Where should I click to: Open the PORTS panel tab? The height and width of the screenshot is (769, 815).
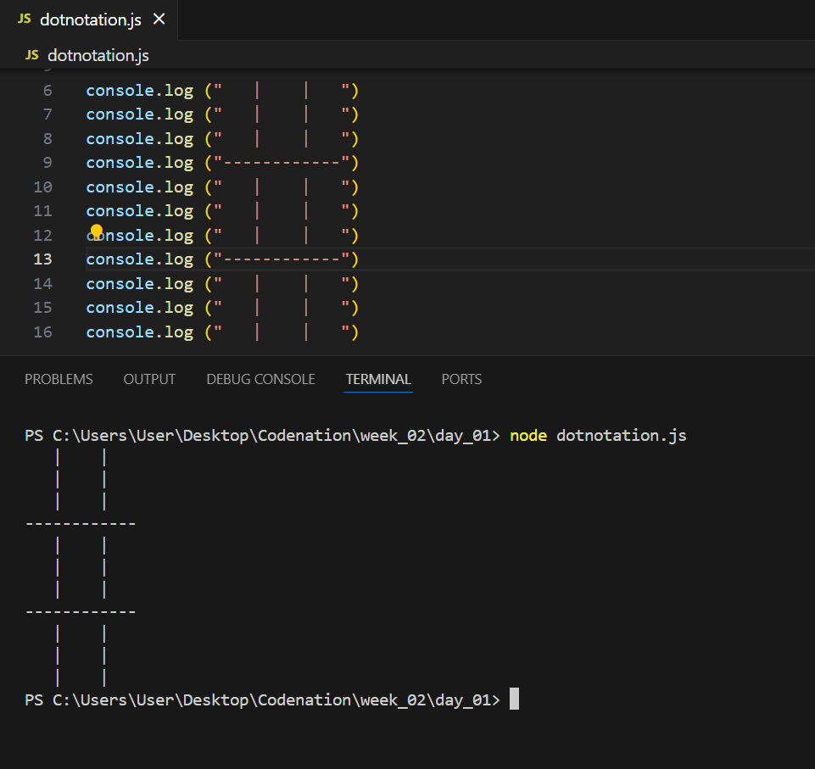pyautogui.click(x=461, y=379)
